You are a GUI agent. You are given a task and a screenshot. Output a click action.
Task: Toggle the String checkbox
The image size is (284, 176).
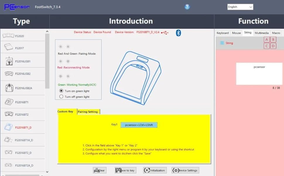222,43
